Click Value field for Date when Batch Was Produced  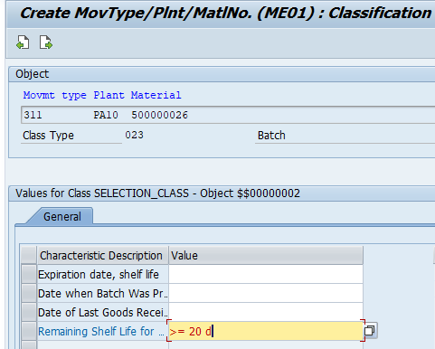pyautogui.click(x=266, y=293)
